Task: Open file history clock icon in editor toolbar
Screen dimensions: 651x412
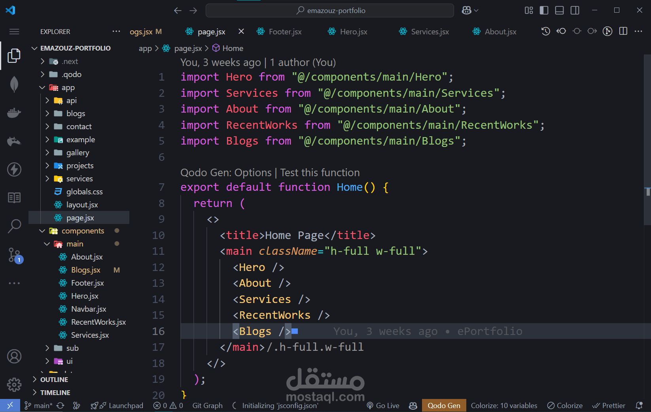Action: 545,31
